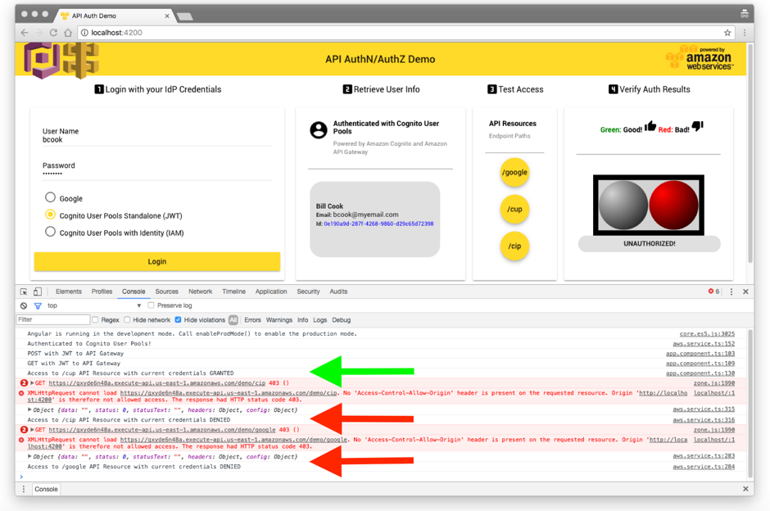Toggle the console filter funnel icon
The image size is (770, 511).
tap(38, 305)
